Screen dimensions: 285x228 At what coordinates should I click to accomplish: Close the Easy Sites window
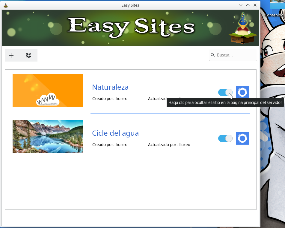[x=255, y=5]
